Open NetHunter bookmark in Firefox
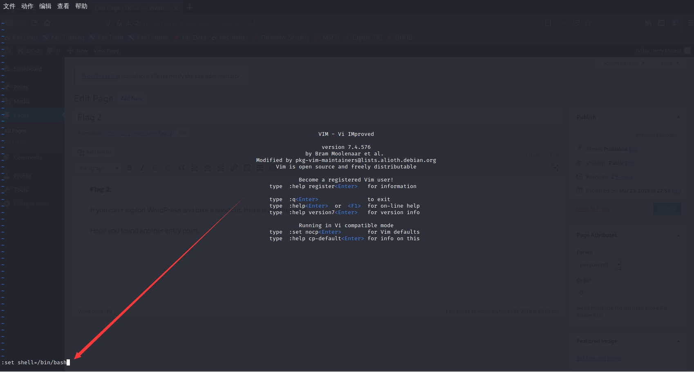The image size is (694, 372). [230, 38]
